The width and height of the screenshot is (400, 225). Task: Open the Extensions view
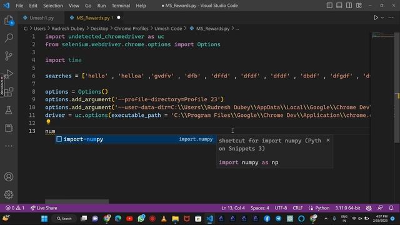tap(9, 92)
